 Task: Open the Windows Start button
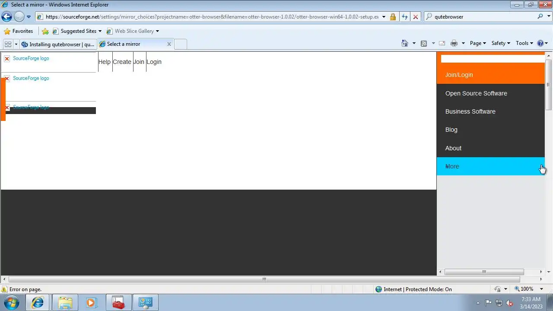pos(12,302)
